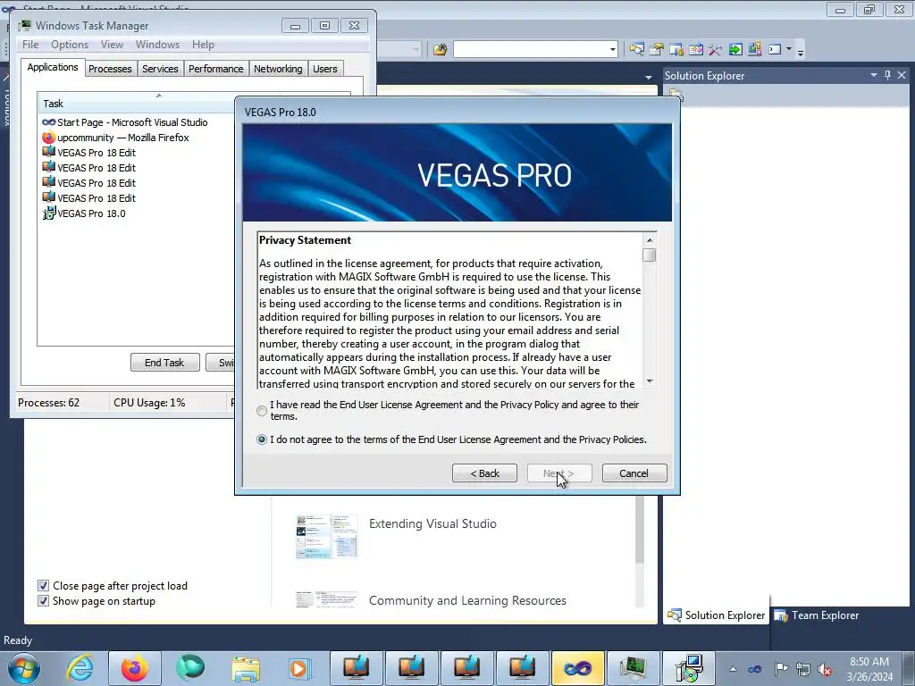Click the Find in Files toolbar icon
The height and width of the screenshot is (686, 915).
tap(440, 50)
